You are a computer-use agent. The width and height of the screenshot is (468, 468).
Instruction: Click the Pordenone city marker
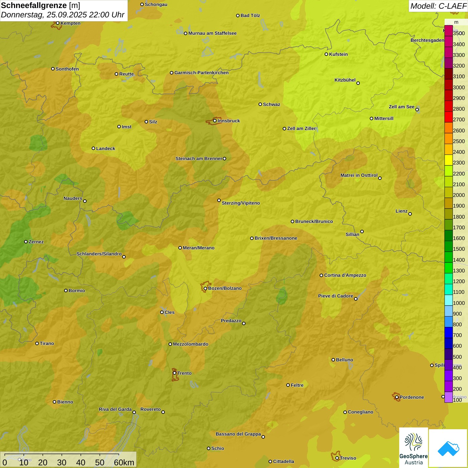point(397,397)
